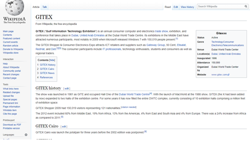Click the citation needed superscript
Viewport: 250px width, 165px height.
[128, 107]
